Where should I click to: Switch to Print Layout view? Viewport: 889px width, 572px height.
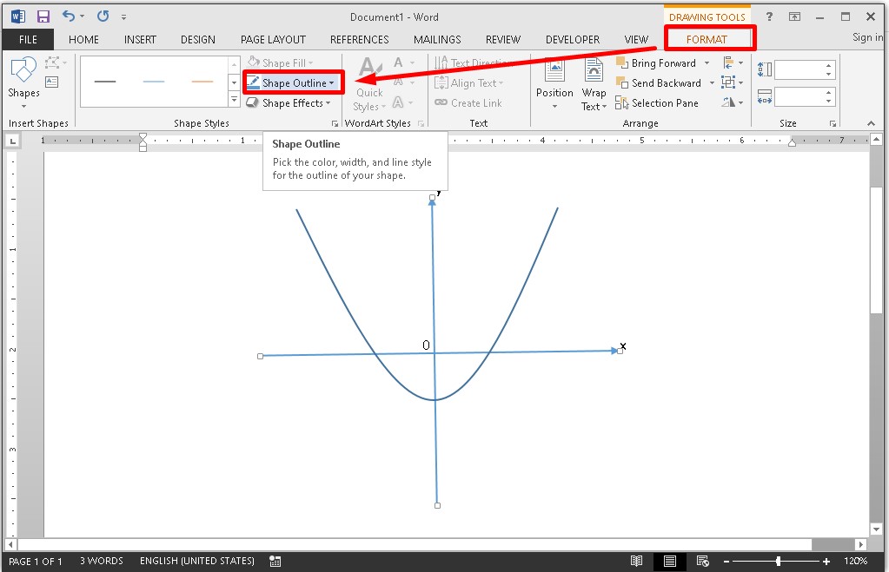[x=670, y=562]
